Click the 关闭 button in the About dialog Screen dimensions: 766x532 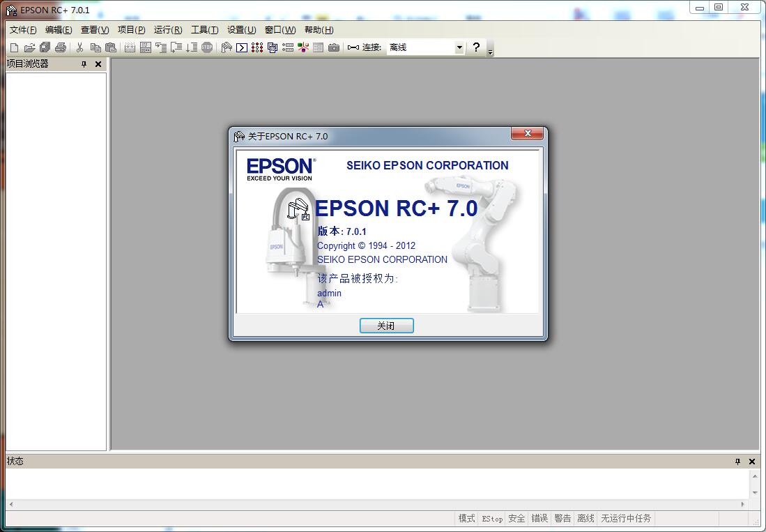point(386,326)
